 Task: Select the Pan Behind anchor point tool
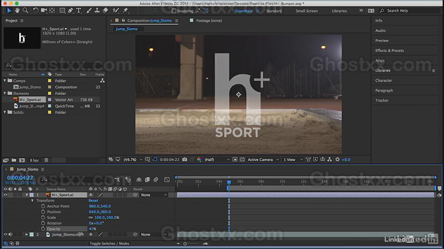(x=52, y=11)
